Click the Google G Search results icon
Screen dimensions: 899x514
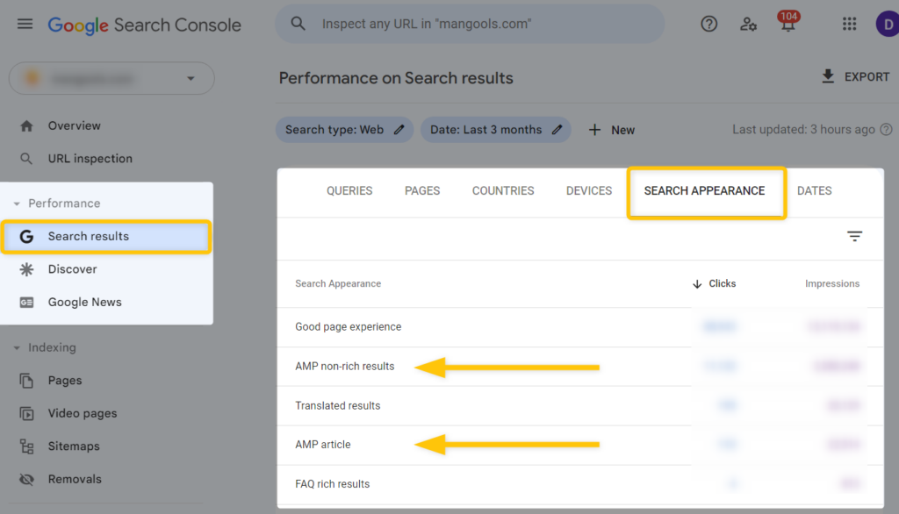[x=26, y=236]
